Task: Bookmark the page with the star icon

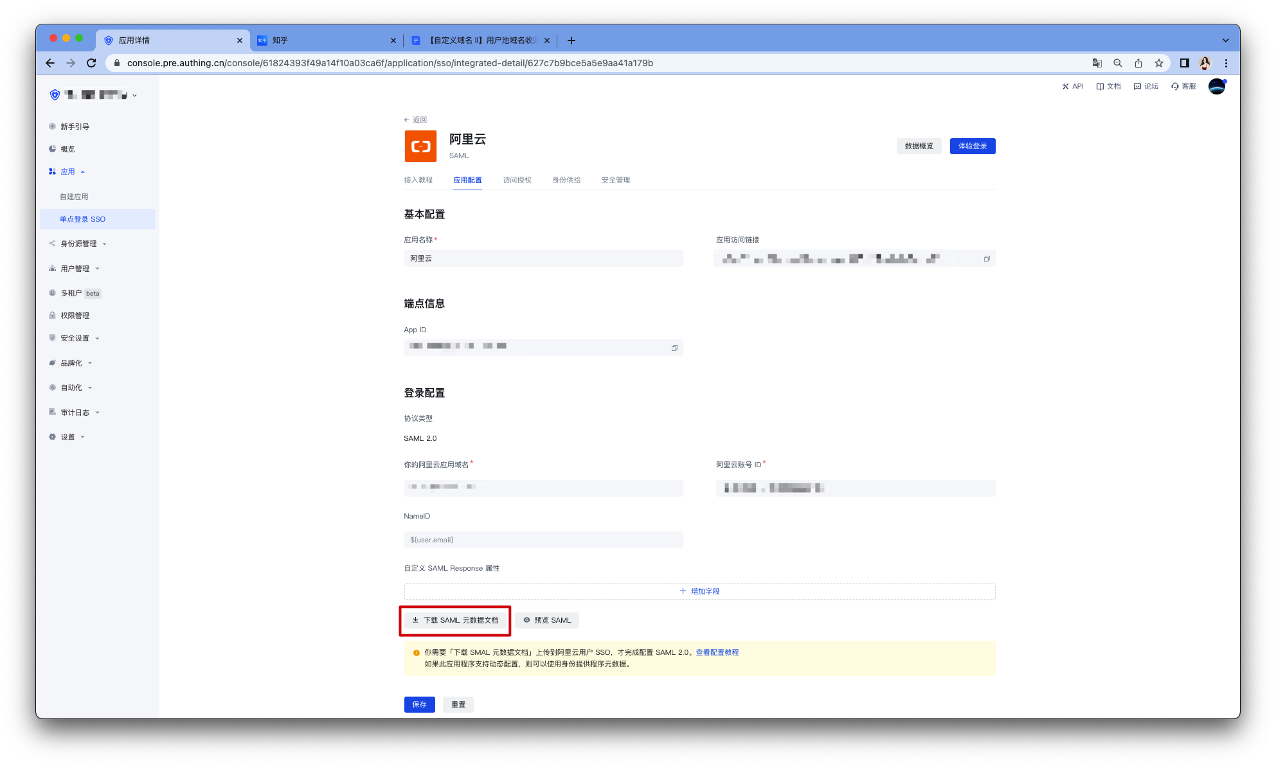Action: (x=1158, y=63)
